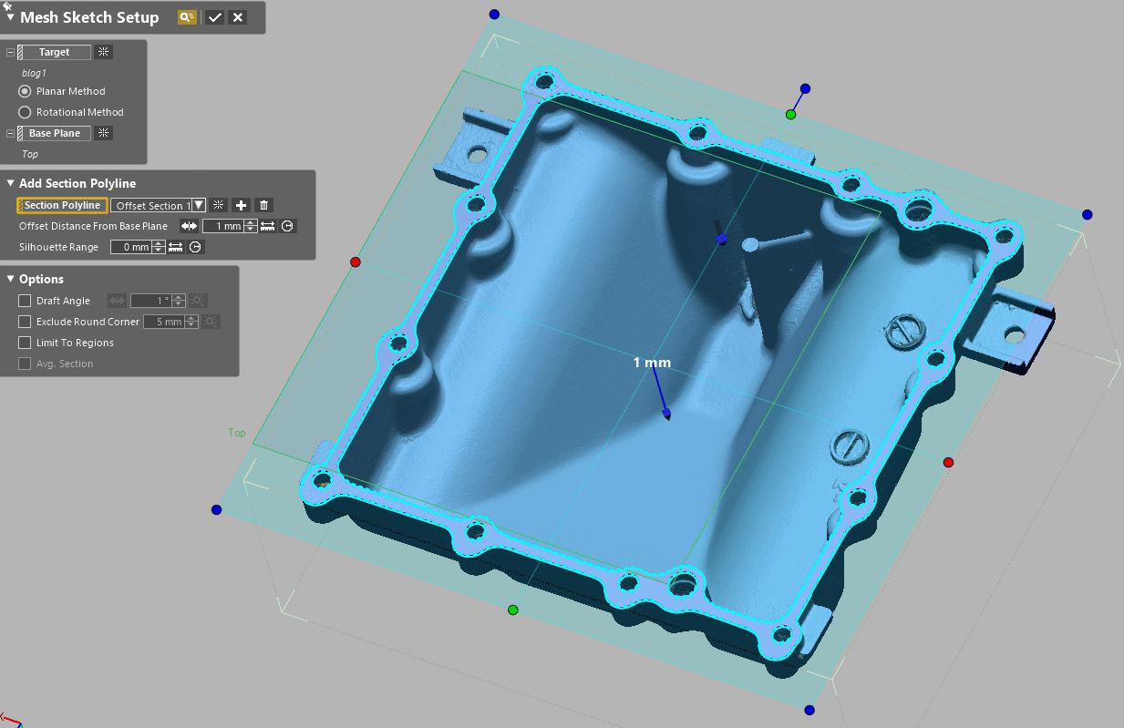Click the measure-distance icon for Offset Distance
1124x728 pixels.
[268, 226]
